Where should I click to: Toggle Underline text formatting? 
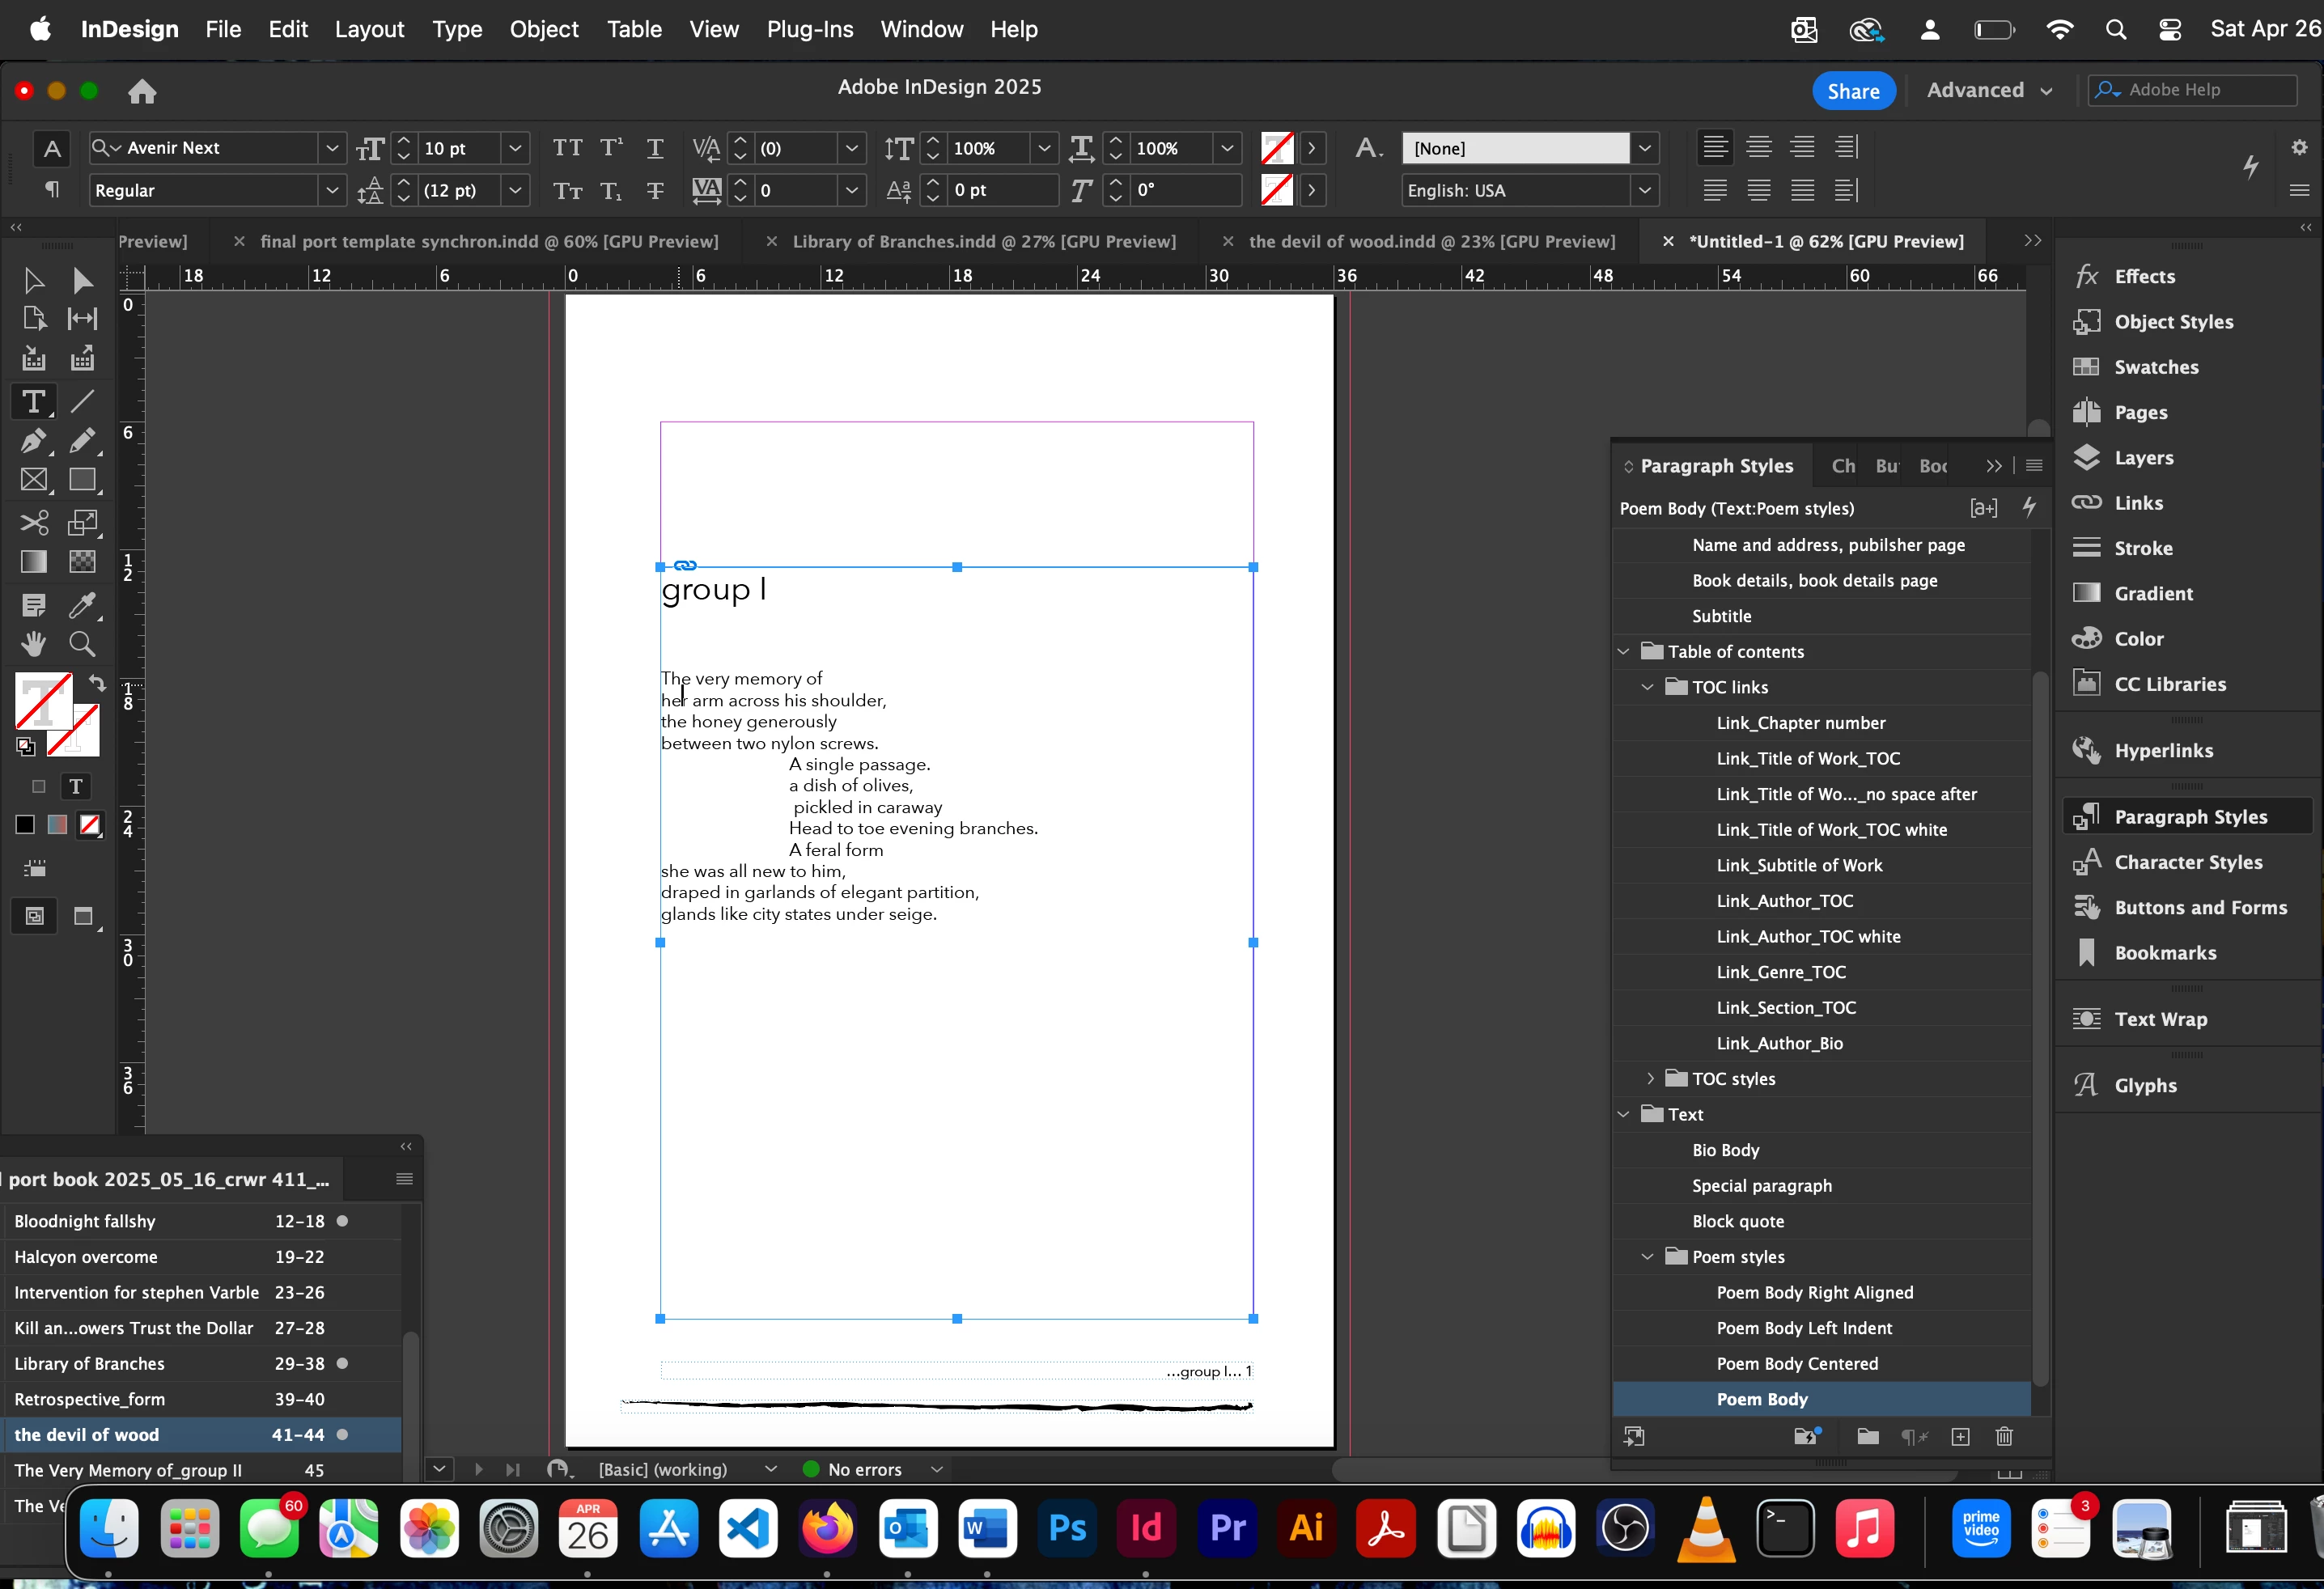655,148
